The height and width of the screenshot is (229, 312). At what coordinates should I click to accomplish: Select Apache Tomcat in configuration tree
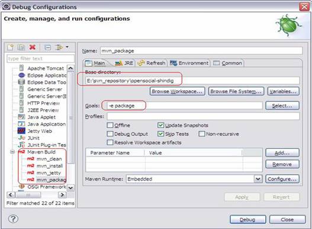coord(46,68)
